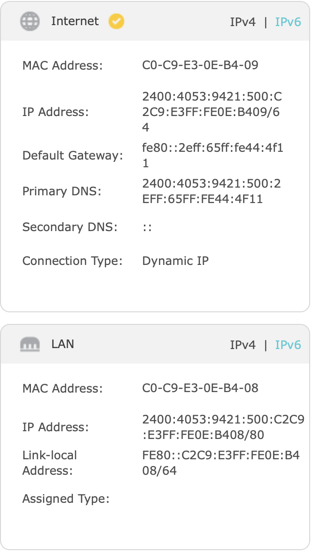Switch the Internet panel to IPv4
The image size is (315, 555).
tap(243, 22)
